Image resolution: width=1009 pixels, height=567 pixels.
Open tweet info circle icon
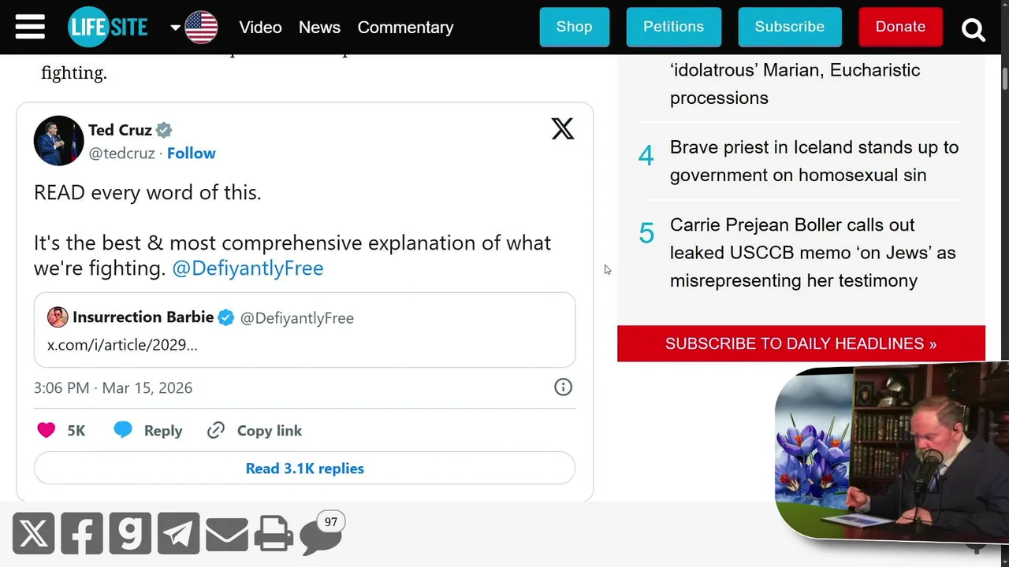(x=563, y=387)
